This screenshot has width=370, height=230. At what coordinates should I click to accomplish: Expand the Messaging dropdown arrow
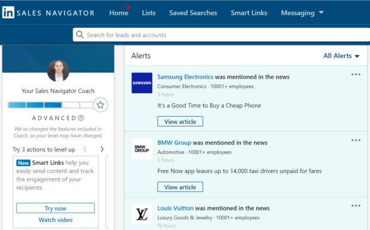tap(321, 12)
